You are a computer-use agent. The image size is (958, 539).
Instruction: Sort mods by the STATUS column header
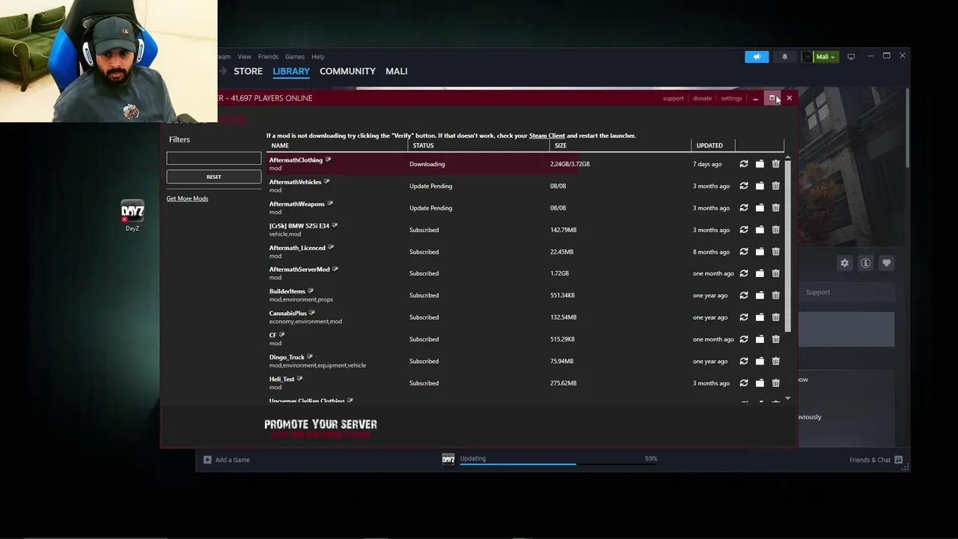pos(423,145)
